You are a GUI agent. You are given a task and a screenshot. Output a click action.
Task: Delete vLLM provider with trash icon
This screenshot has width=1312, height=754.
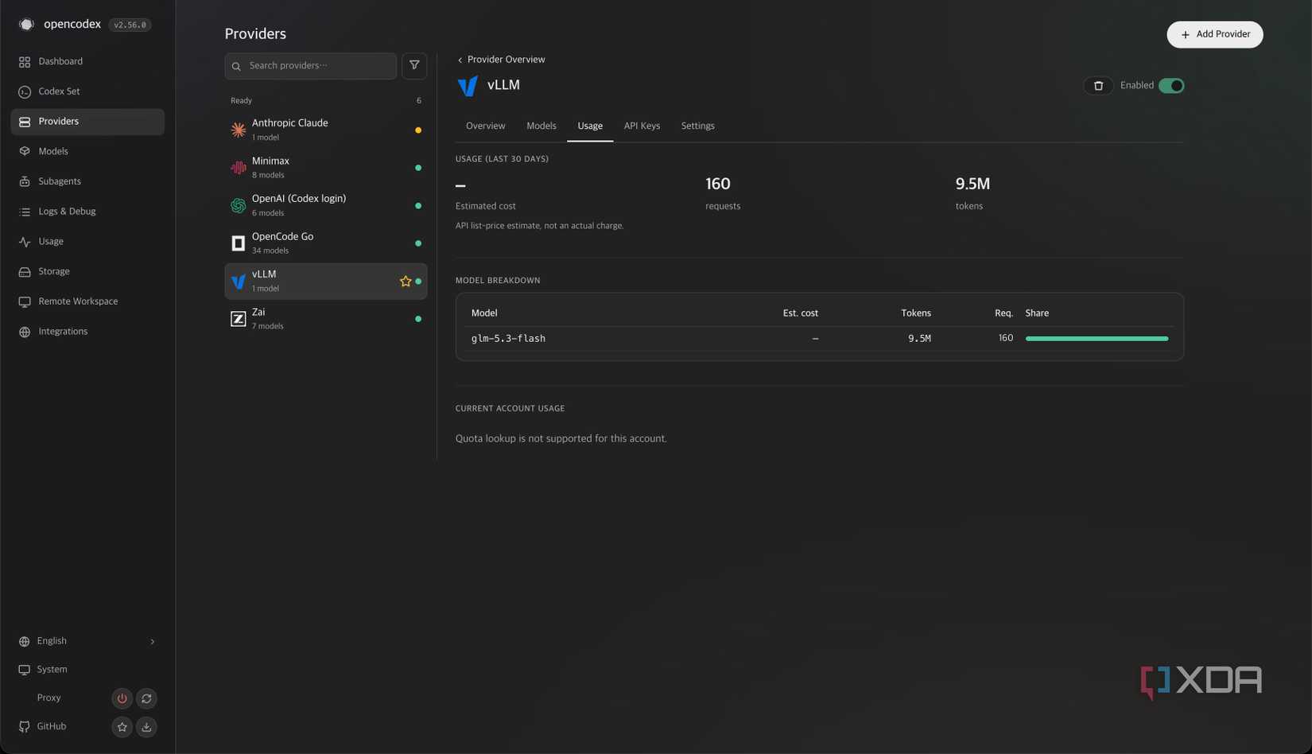click(1098, 86)
